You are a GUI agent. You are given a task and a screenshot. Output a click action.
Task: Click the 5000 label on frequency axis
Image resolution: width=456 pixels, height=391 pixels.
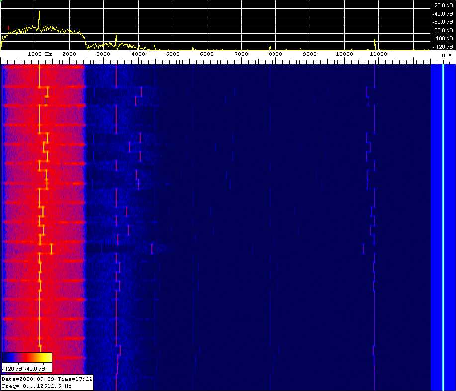[172, 54]
